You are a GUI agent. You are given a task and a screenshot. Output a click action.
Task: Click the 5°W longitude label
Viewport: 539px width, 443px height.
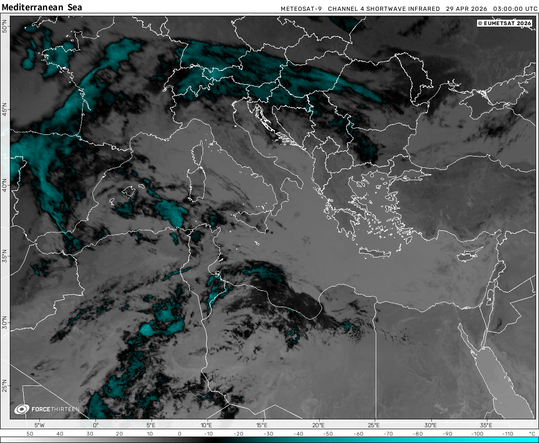coord(39,425)
